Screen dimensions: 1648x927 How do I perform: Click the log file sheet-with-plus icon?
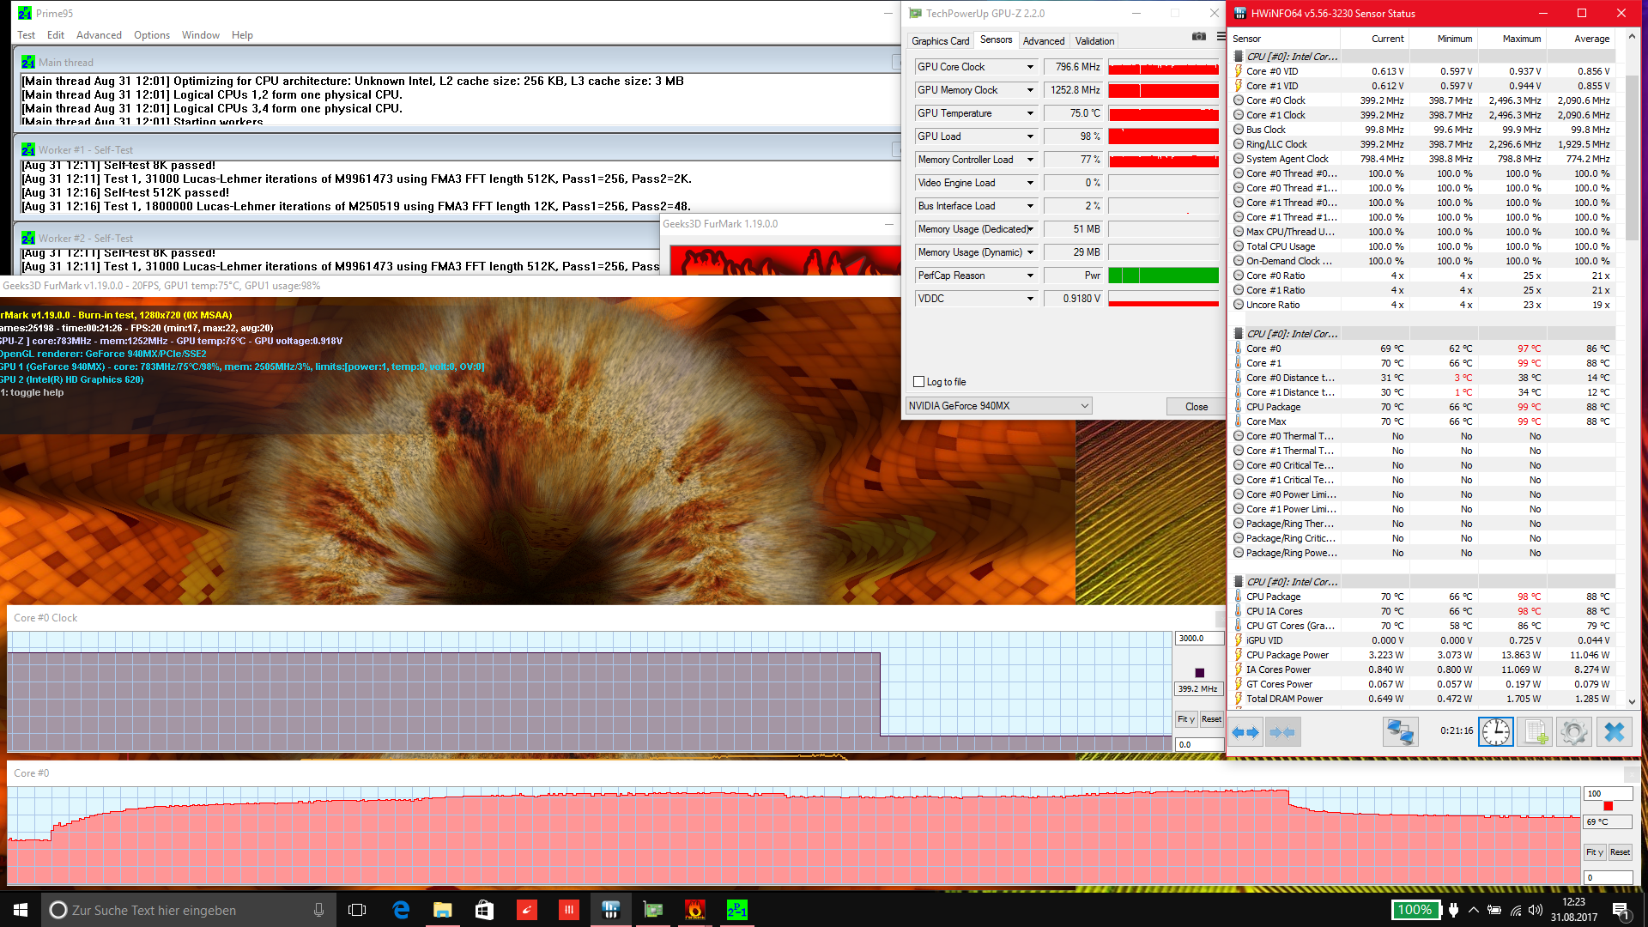1535,732
